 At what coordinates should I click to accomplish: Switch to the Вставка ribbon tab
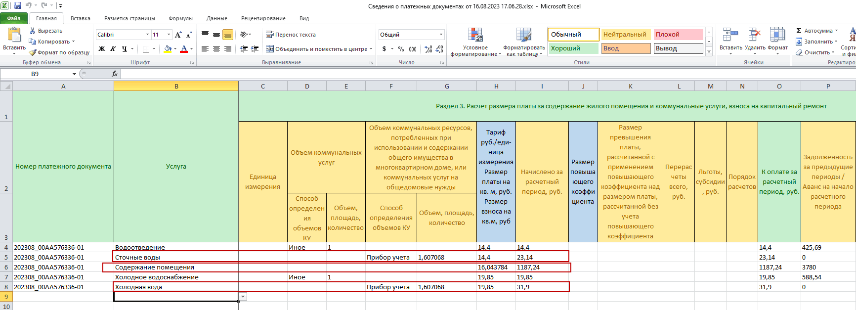coord(80,18)
